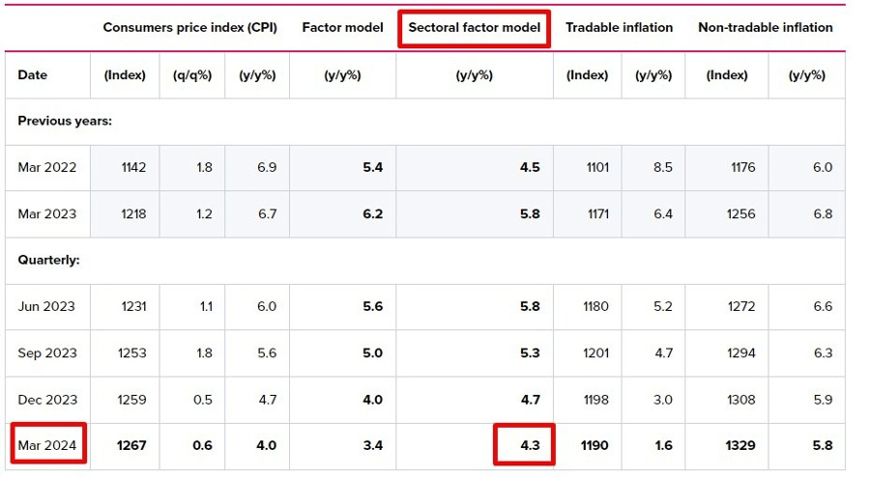Click the Previous years: section label
The height and width of the screenshot is (477, 870).
[65, 122]
